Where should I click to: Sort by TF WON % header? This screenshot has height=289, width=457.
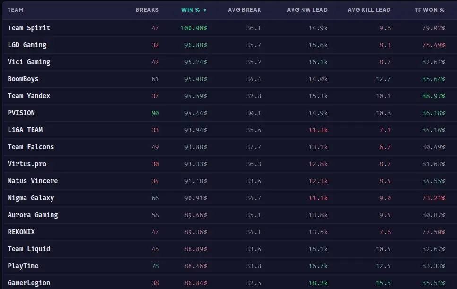430,10
